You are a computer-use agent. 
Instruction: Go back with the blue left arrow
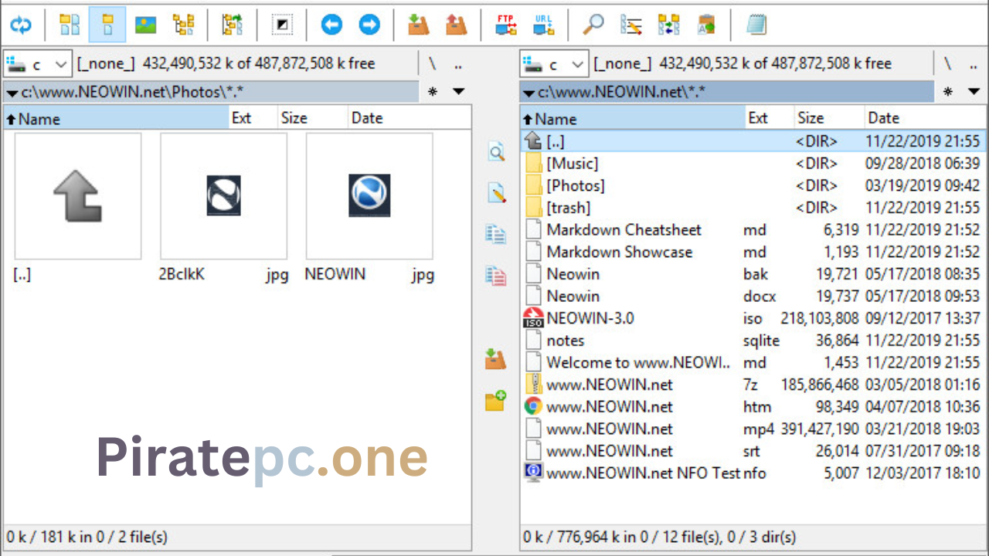tap(331, 25)
